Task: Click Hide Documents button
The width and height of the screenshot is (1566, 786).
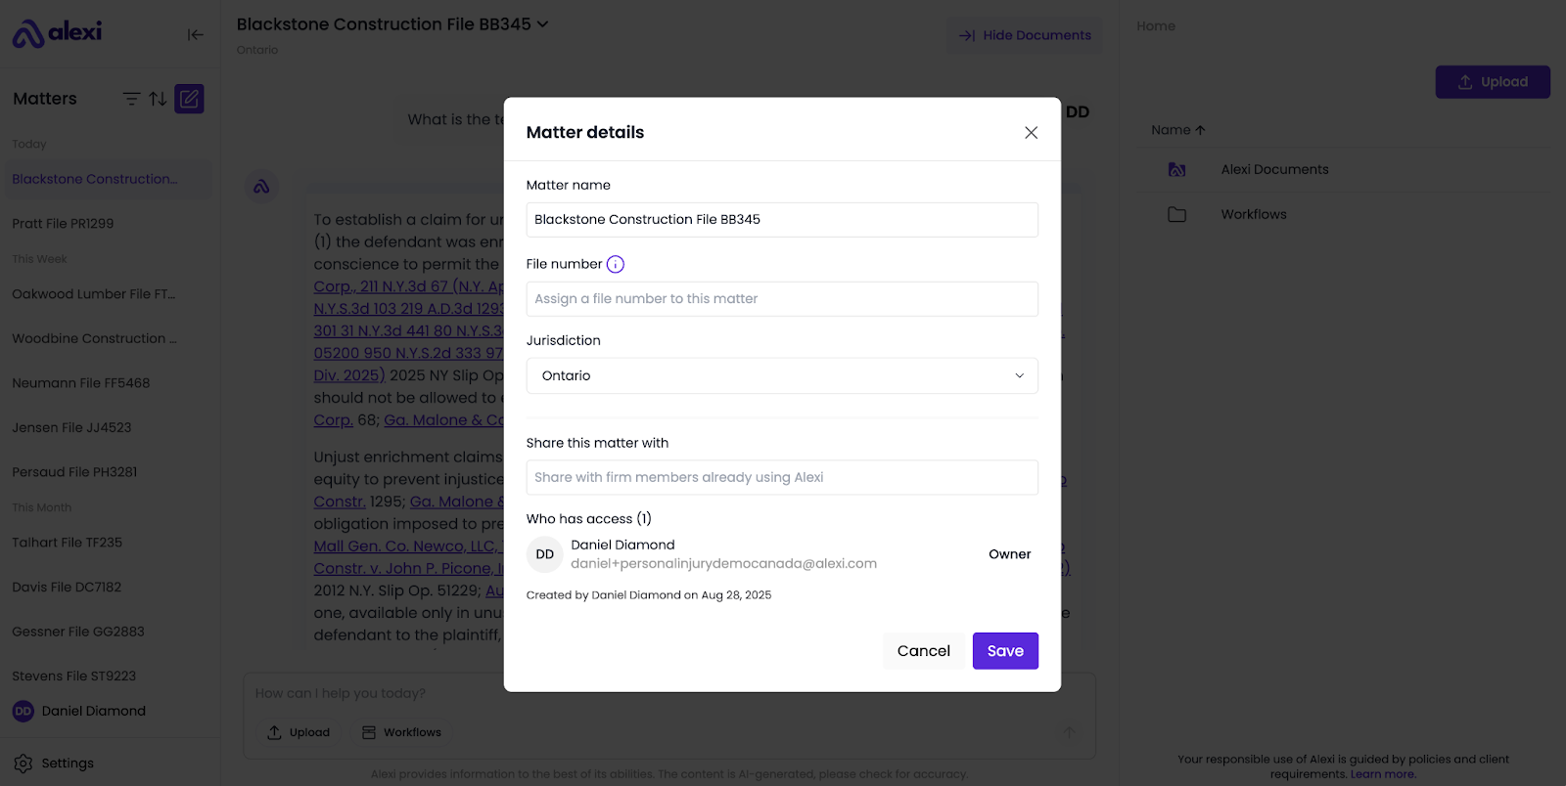Action: (1025, 35)
